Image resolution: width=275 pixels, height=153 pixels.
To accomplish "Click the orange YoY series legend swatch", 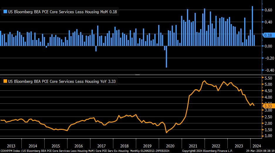I will (x=5, y=81).
